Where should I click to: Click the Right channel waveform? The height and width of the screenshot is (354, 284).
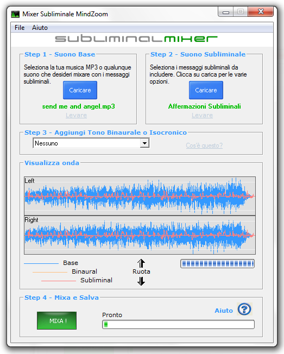(140, 235)
